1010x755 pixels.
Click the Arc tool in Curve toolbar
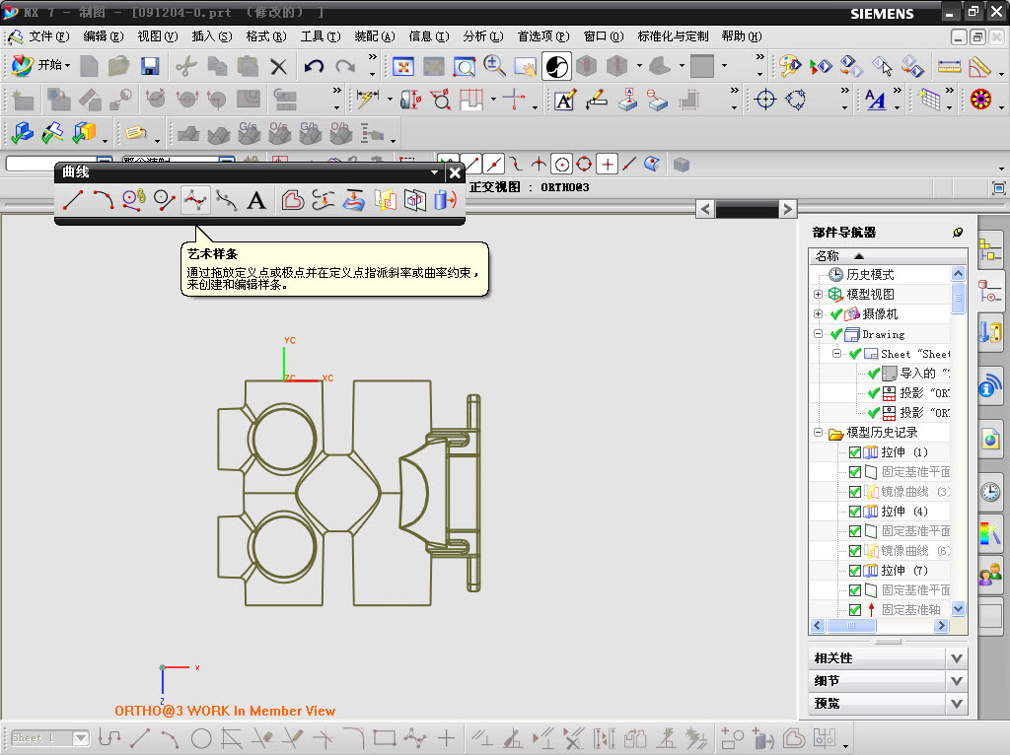click(x=104, y=201)
